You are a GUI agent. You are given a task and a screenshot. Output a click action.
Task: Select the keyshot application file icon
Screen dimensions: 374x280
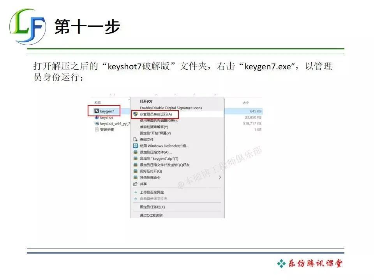[97, 117]
